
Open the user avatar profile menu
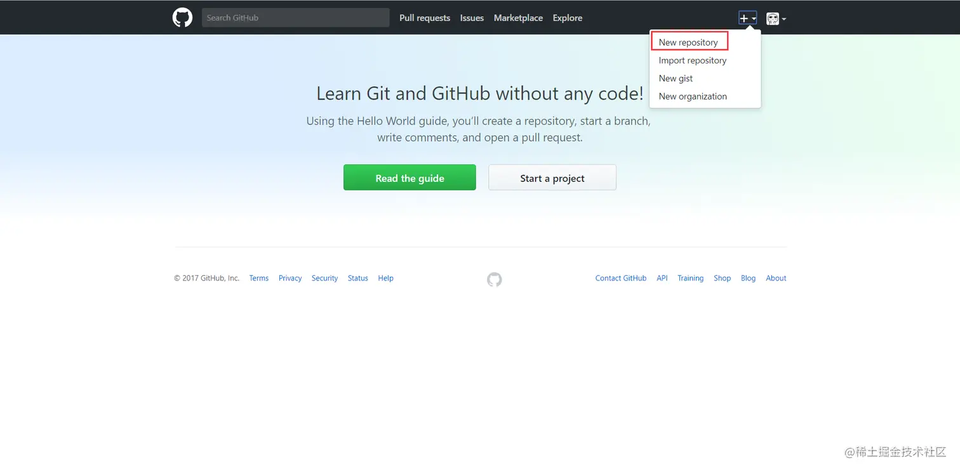tap(776, 18)
